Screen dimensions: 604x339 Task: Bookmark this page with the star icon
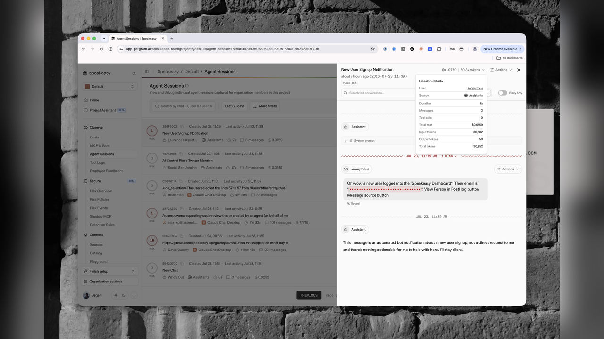(x=373, y=49)
